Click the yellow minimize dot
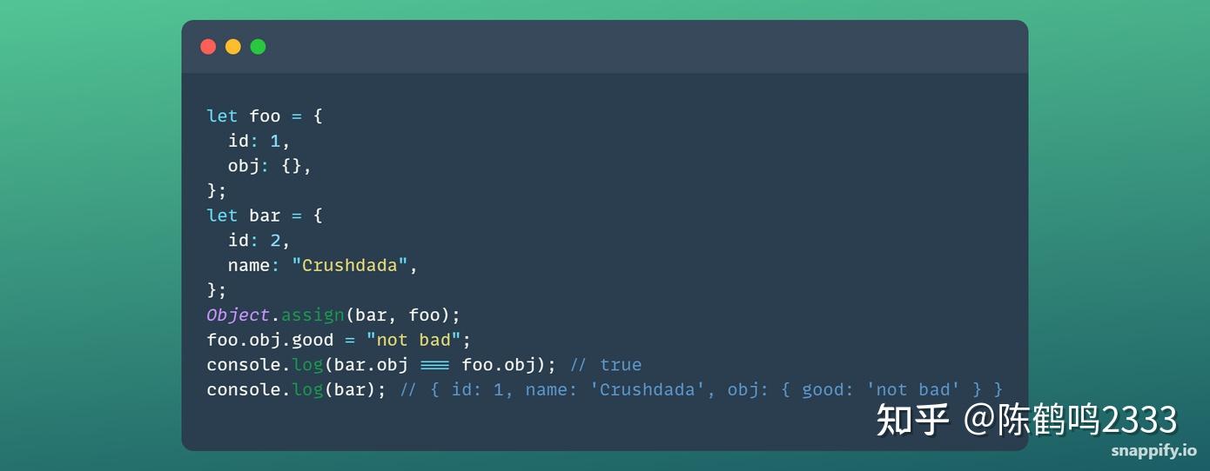The height and width of the screenshot is (471, 1210). point(233,47)
